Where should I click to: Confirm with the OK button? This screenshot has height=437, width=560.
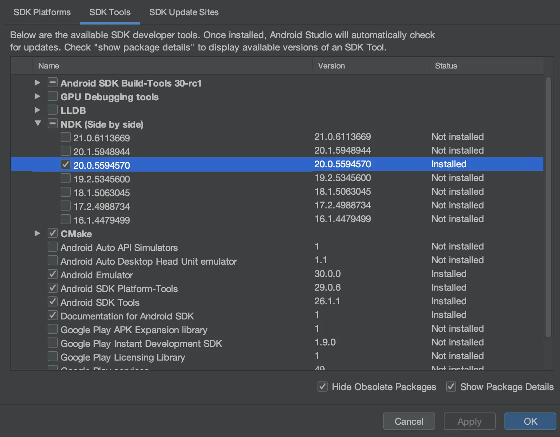point(530,421)
